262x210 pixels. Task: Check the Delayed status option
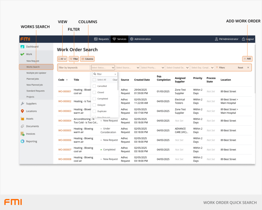(94, 105)
